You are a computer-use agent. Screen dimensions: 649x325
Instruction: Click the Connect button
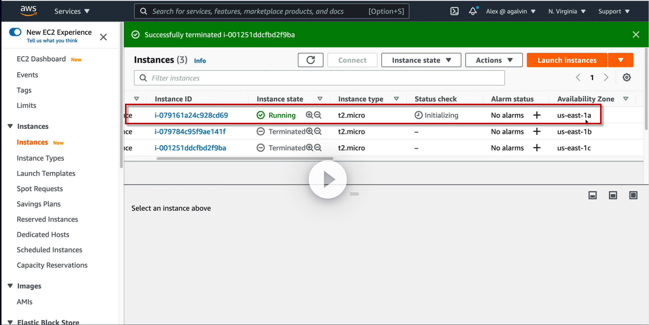point(352,60)
